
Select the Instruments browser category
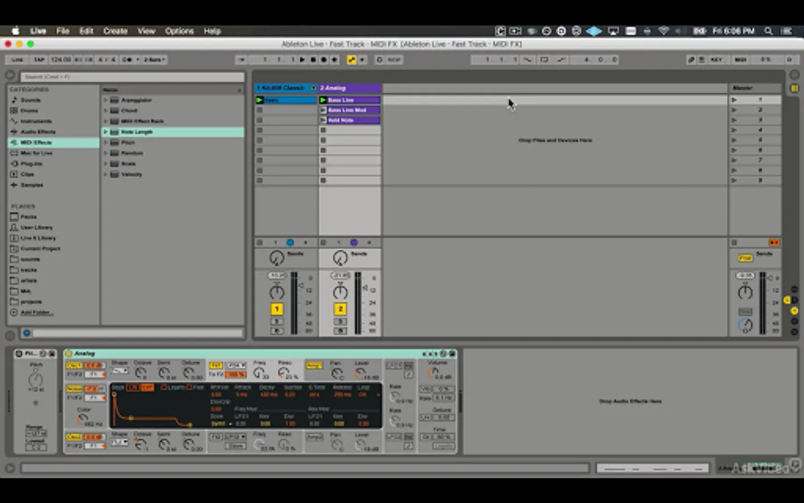click(x=36, y=121)
